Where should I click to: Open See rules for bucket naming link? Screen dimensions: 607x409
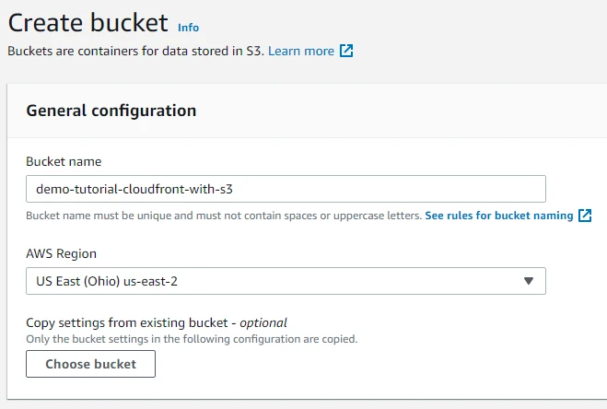tap(499, 216)
